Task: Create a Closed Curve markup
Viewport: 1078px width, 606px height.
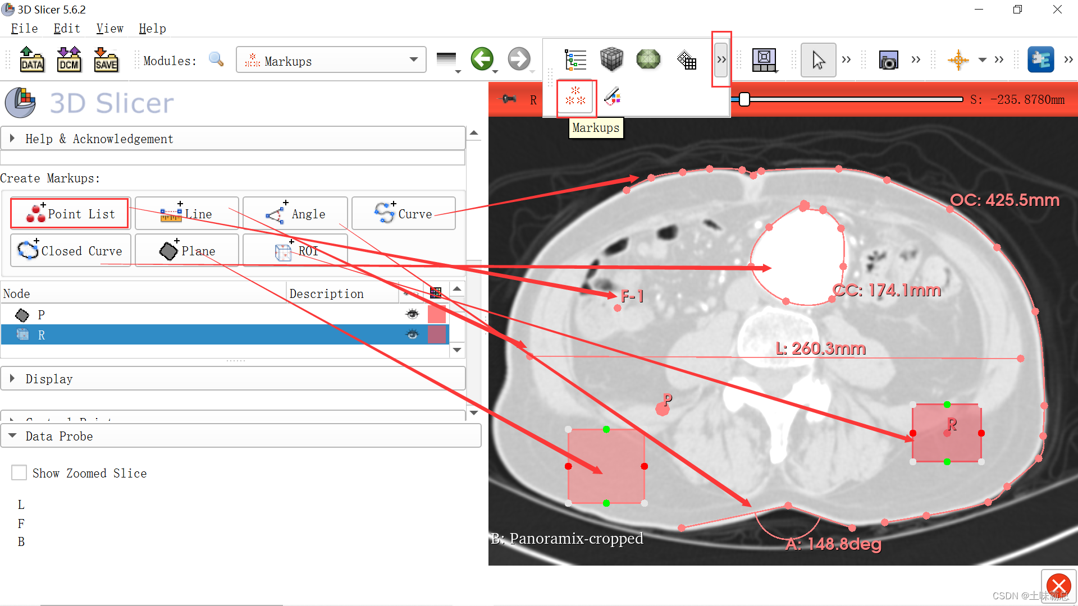Action: tap(70, 250)
